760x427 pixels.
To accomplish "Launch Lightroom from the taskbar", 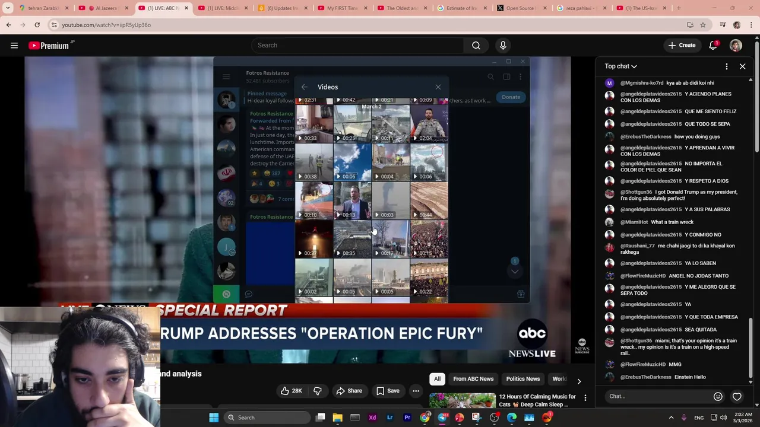I will [389, 418].
